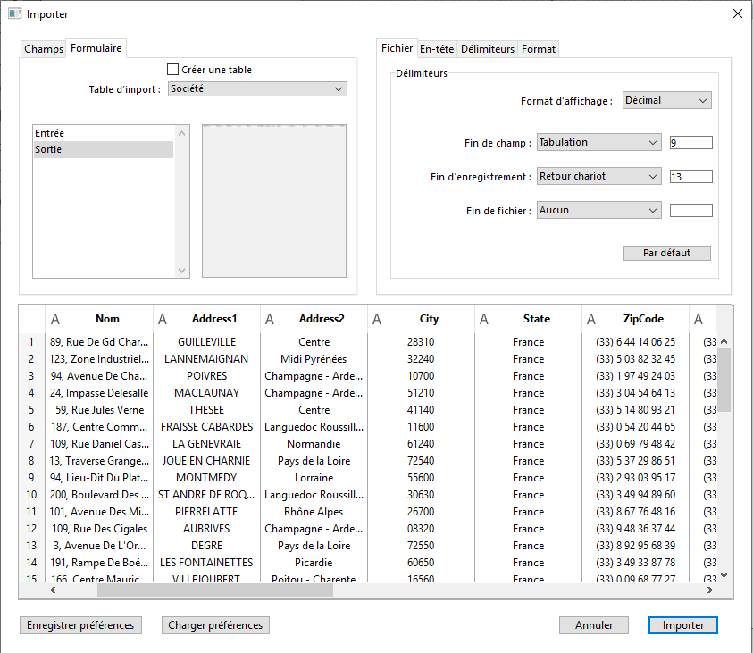753x653 pixels.
Task: Open the Fin d'enregistrement dropdown
Action: pos(598,177)
